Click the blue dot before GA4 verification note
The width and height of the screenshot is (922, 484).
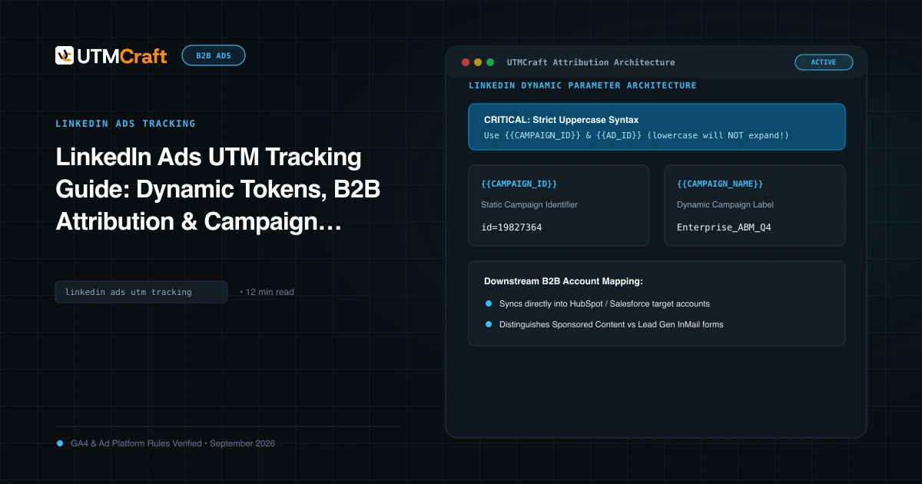pyautogui.click(x=60, y=443)
